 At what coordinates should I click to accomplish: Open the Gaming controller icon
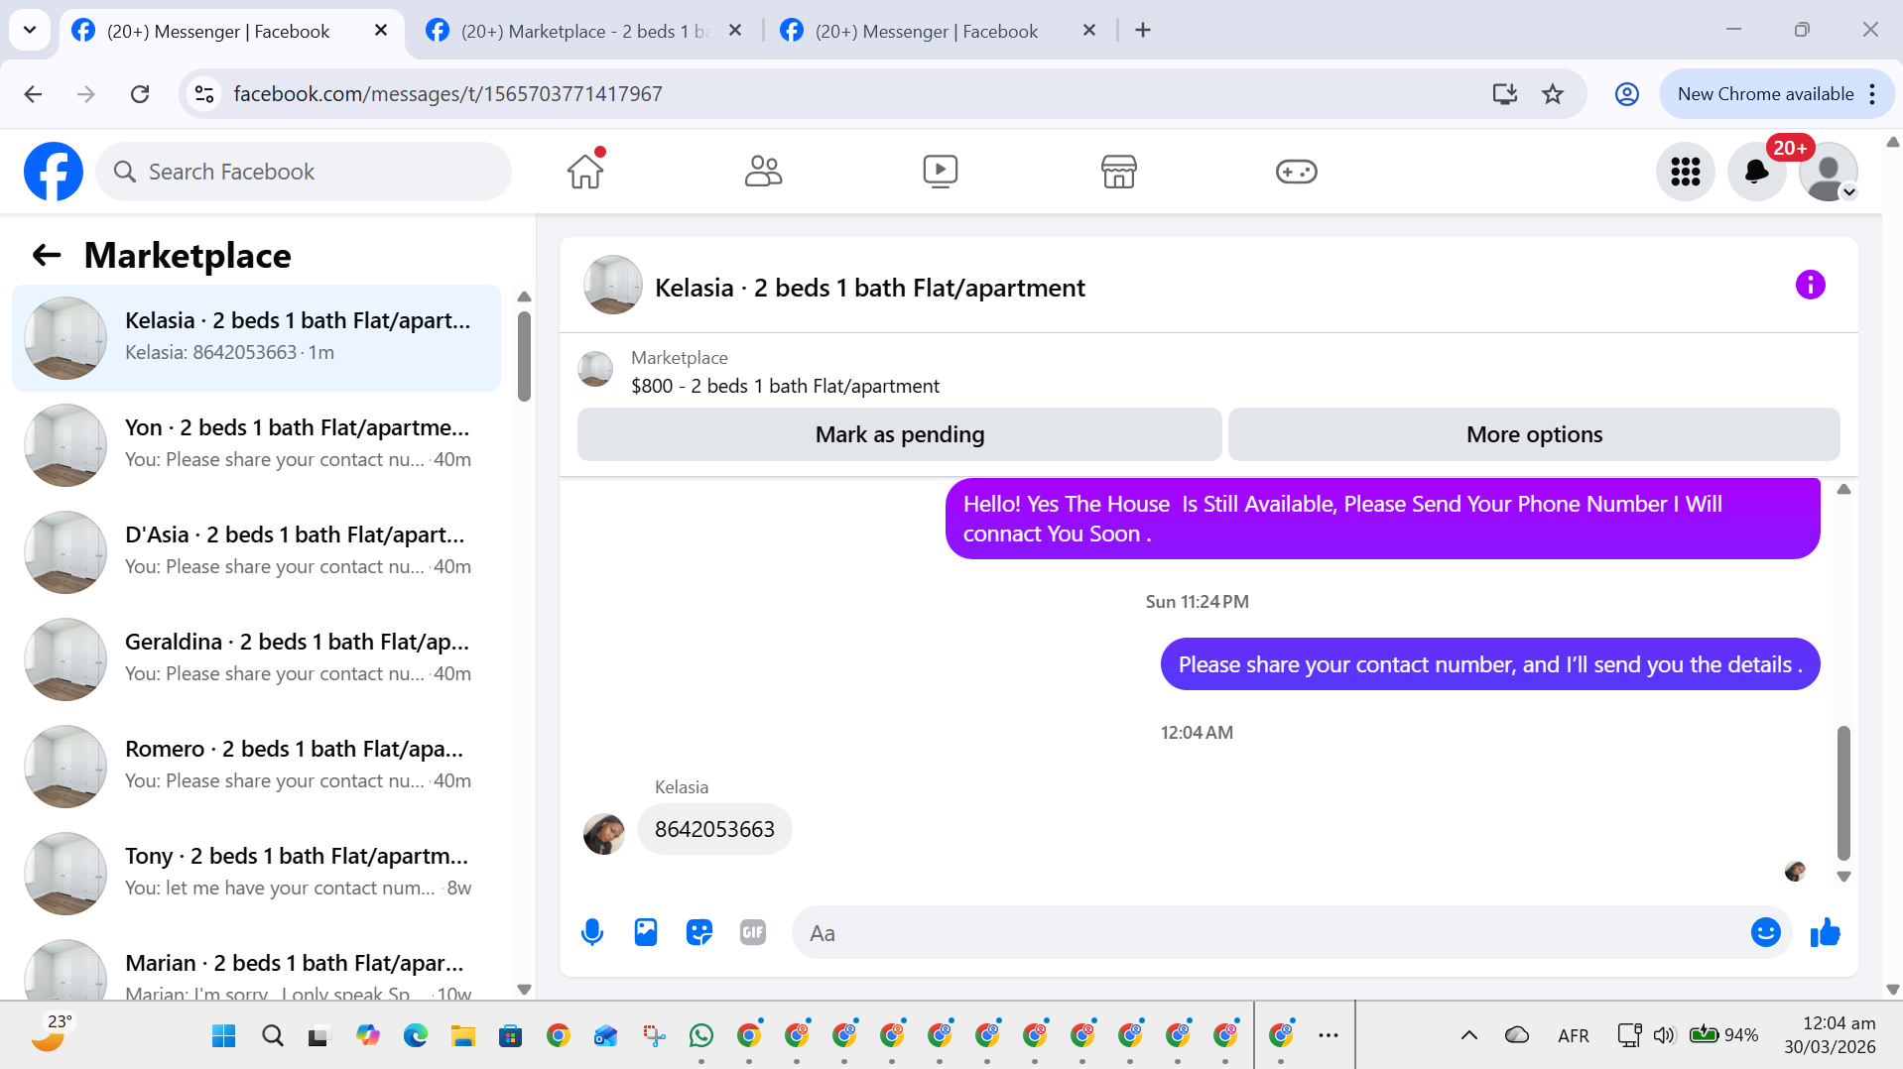1296,172
